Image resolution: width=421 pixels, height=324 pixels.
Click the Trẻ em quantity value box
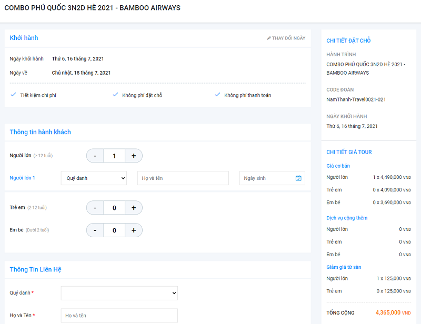pyautogui.click(x=114, y=208)
